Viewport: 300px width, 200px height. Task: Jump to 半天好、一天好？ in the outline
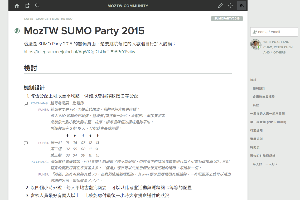coord(265,164)
